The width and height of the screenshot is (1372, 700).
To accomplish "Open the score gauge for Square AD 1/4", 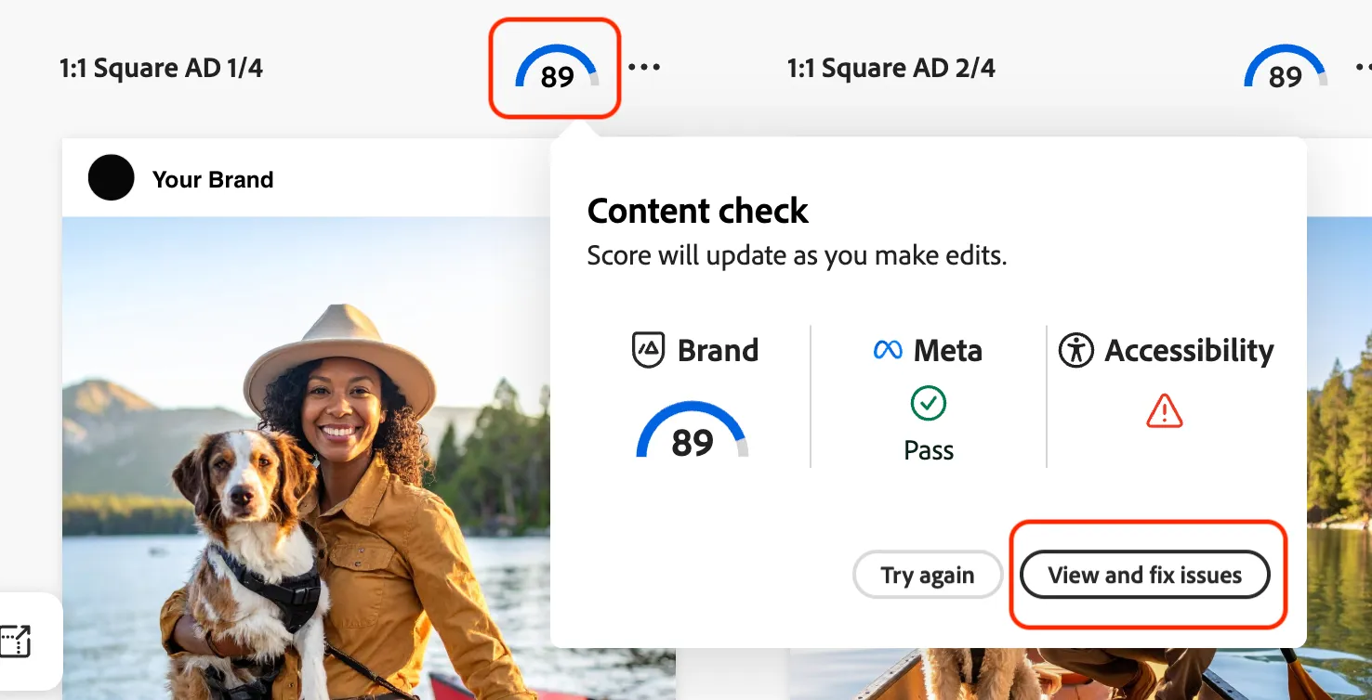I will pyautogui.click(x=557, y=69).
